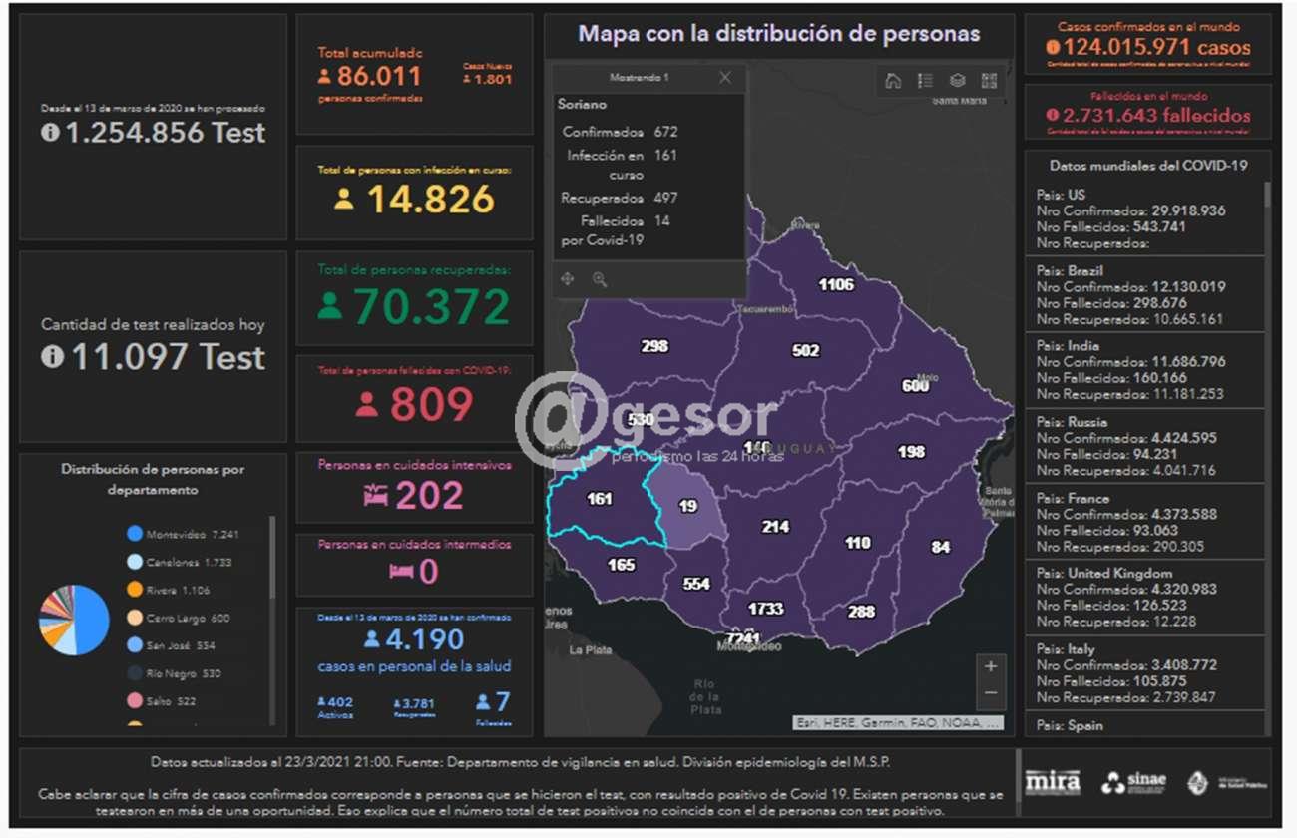Click the pie chart's large blue slice
This screenshot has height=838, width=1297.
pos(90,621)
